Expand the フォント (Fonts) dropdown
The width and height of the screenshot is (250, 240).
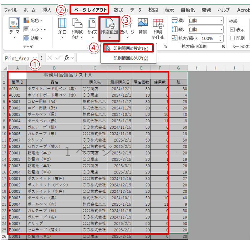point(35,29)
